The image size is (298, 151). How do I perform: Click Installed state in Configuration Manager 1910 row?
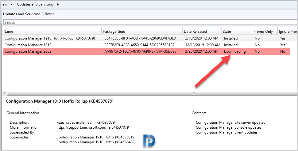[x=231, y=45]
